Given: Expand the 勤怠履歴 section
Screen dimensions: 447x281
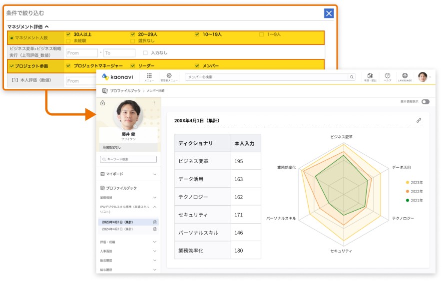Looking at the screenshot, I should tap(155, 260).
